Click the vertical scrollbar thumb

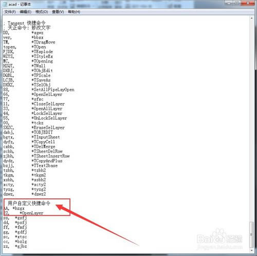252,234
